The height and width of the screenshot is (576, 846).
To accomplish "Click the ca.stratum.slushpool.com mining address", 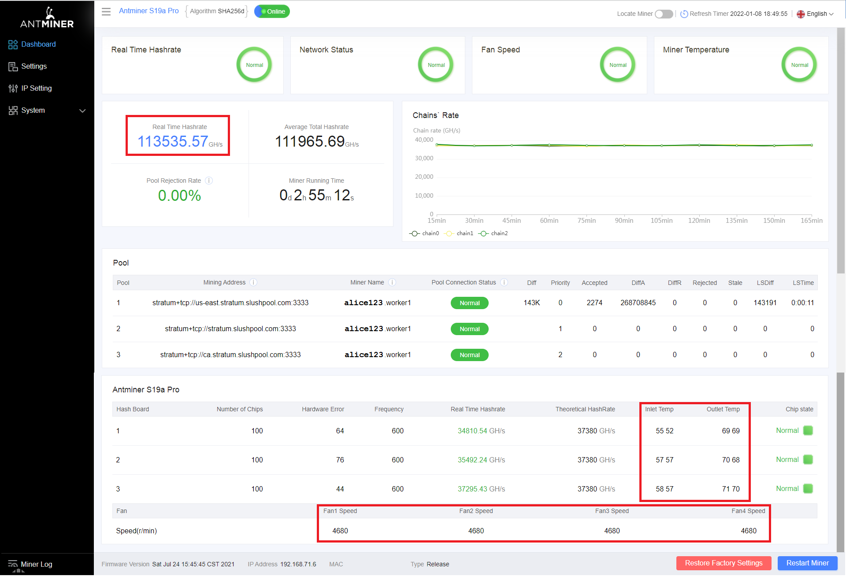I will tap(230, 355).
